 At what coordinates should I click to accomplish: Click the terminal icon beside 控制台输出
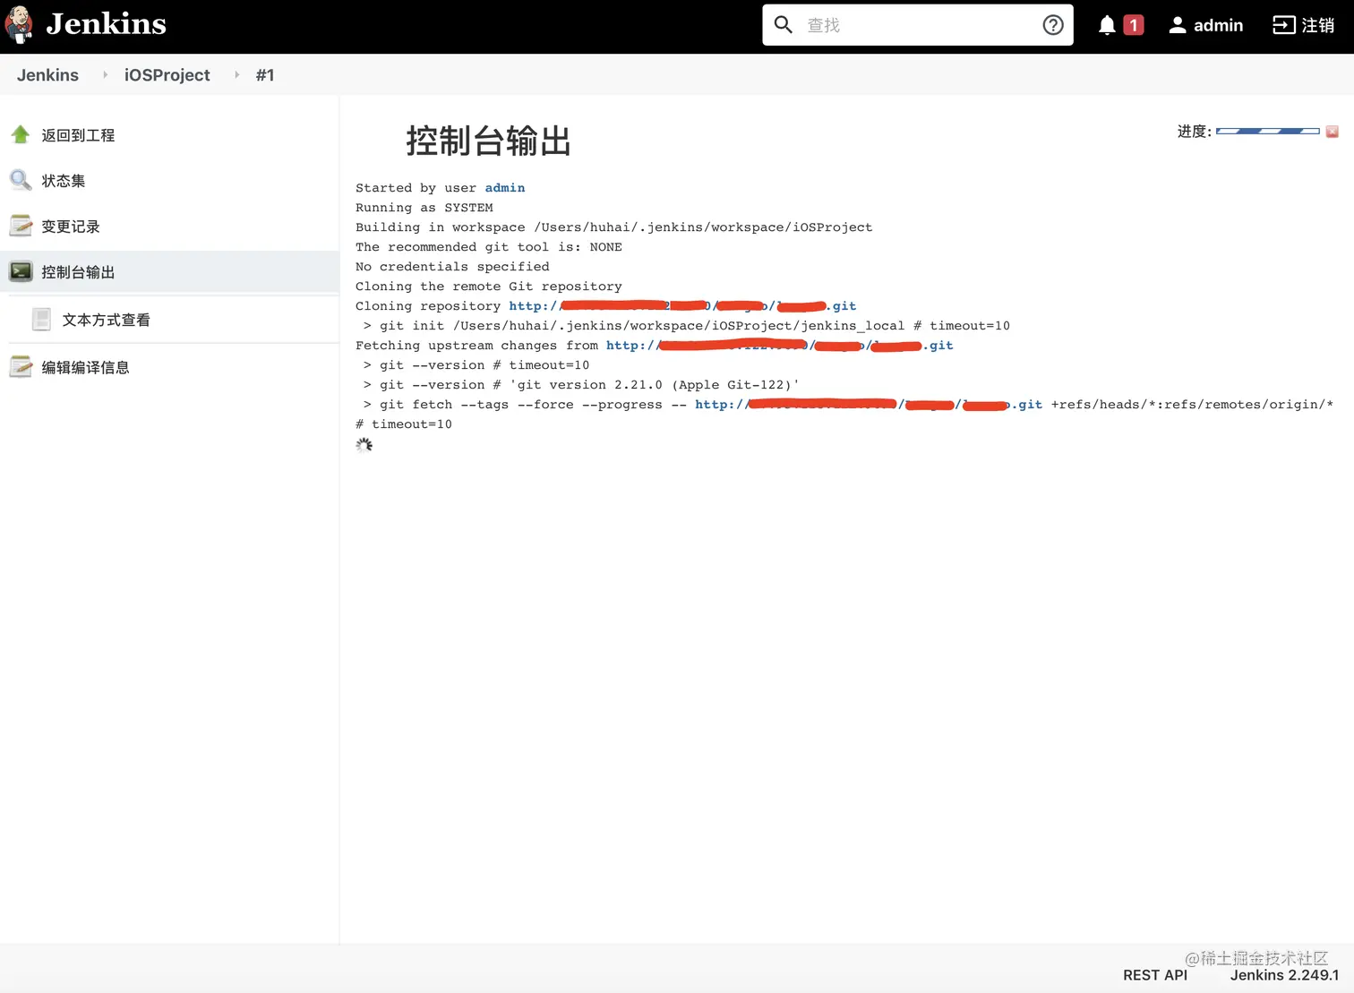pos(21,271)
